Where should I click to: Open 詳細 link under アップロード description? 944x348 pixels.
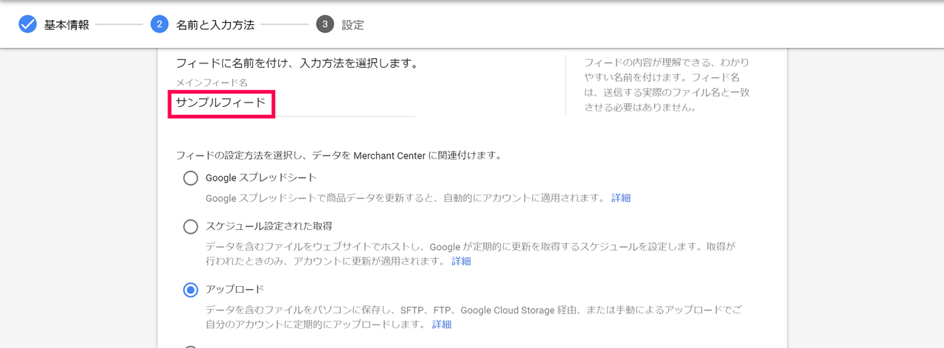(442, 324)
